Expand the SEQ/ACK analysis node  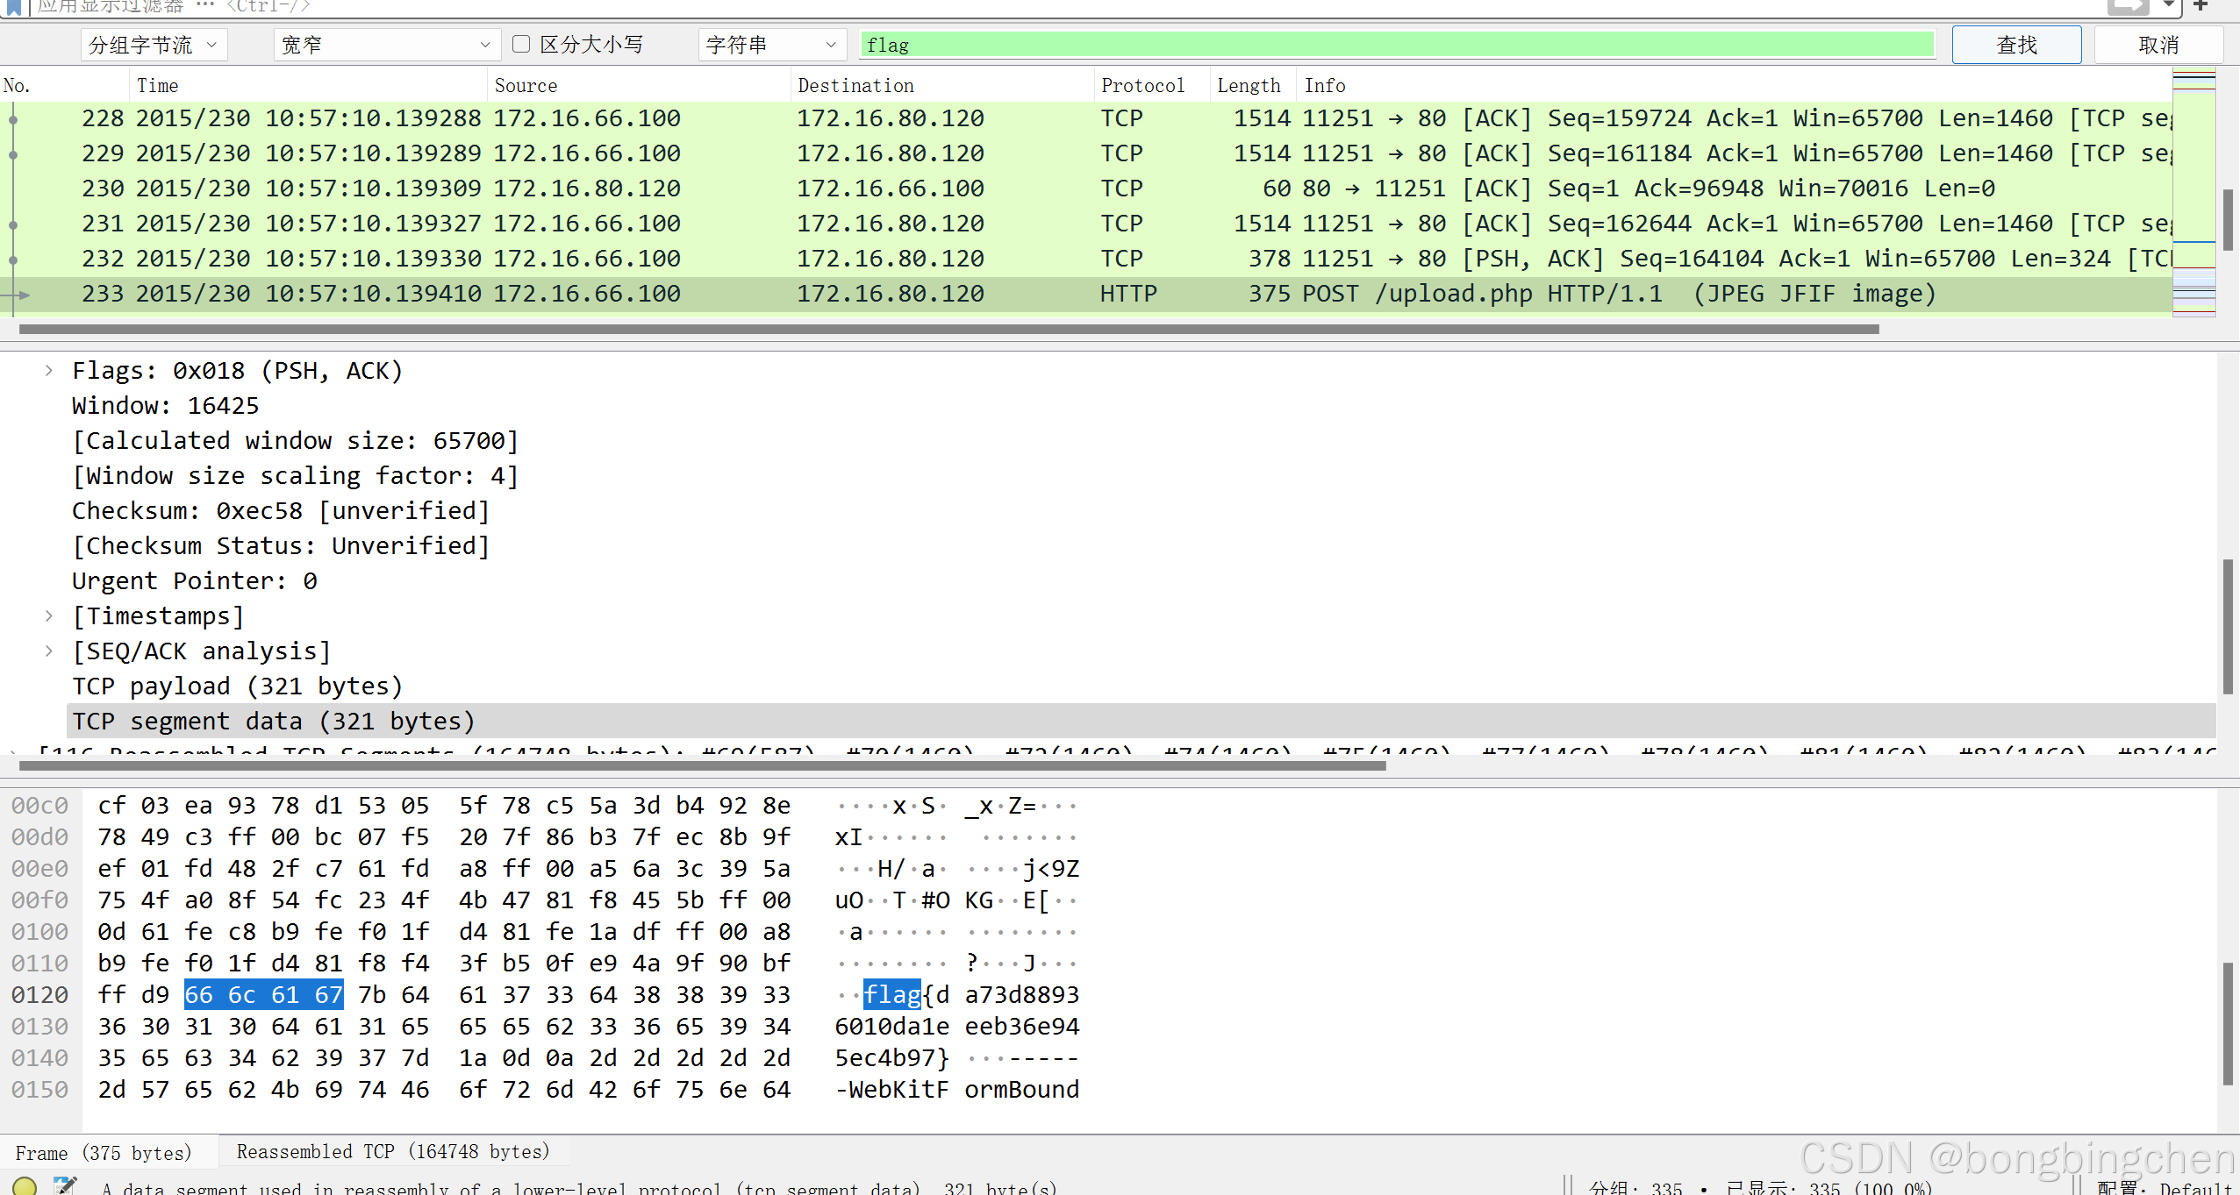coord(49,651)
